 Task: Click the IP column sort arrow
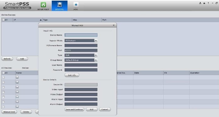click(x=41, y=20)
